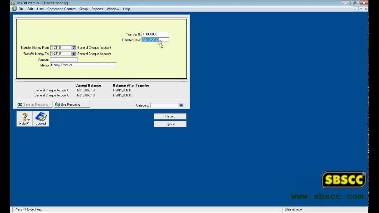Minimize the MYOB Premier window
Viewport: 379px width, 213px height.
(x=345, y=3)
